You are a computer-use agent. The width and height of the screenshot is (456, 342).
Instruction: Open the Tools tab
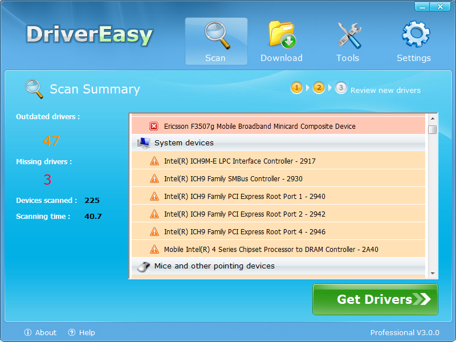(348, 41)
